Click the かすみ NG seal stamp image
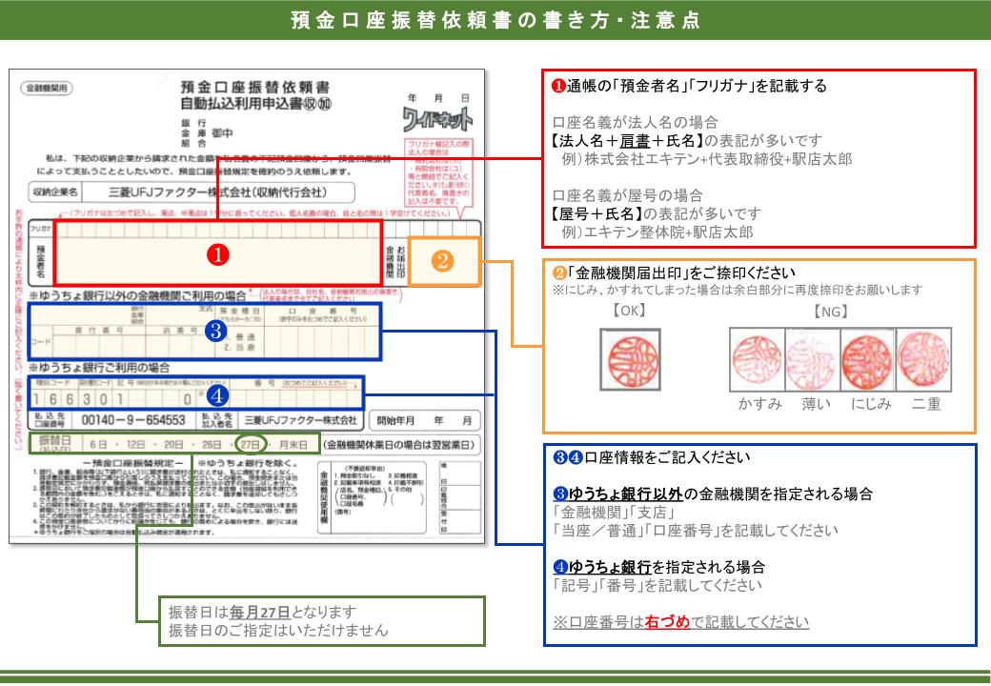The height and width of the screenshot is (686, 991). (x=757, y=359)
